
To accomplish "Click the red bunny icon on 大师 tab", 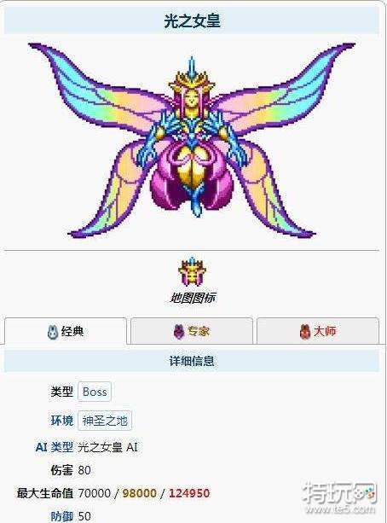I will pos(304,332).
